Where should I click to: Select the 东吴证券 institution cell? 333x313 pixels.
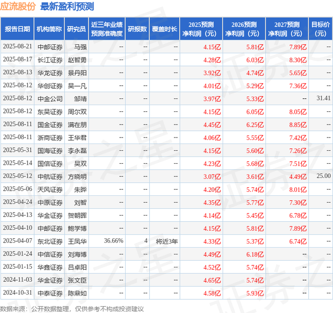[50, 112]
